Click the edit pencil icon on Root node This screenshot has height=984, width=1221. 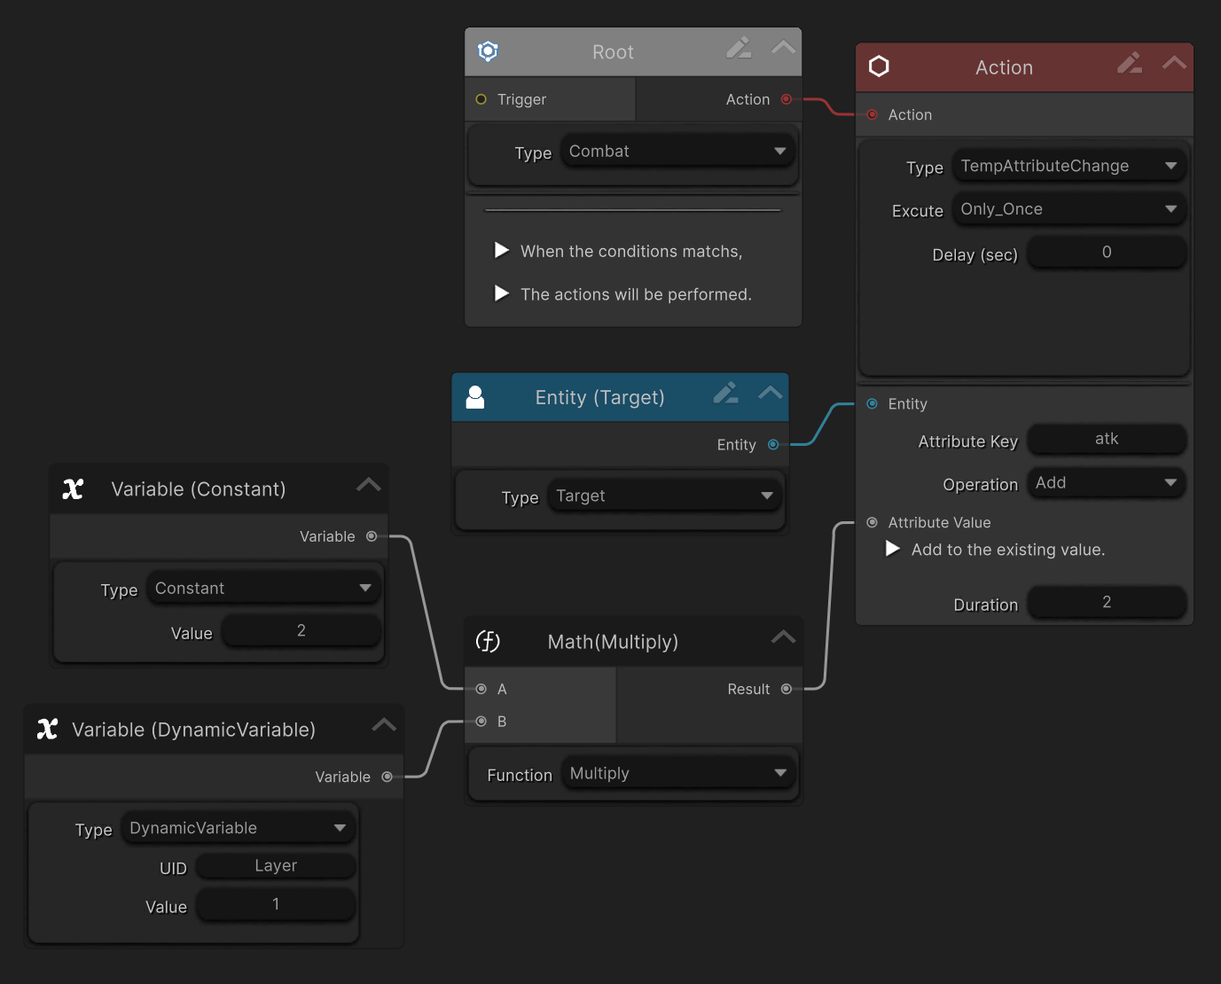[738, 48]
